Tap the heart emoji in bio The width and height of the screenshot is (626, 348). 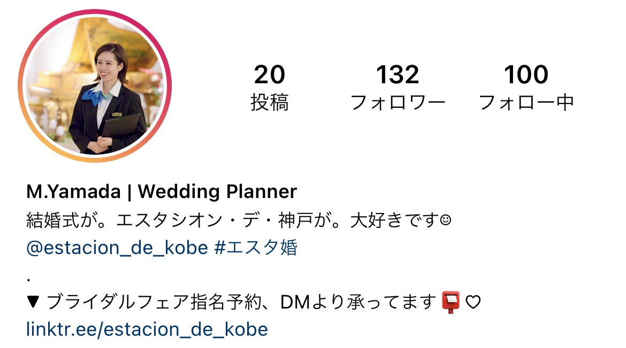473,302
